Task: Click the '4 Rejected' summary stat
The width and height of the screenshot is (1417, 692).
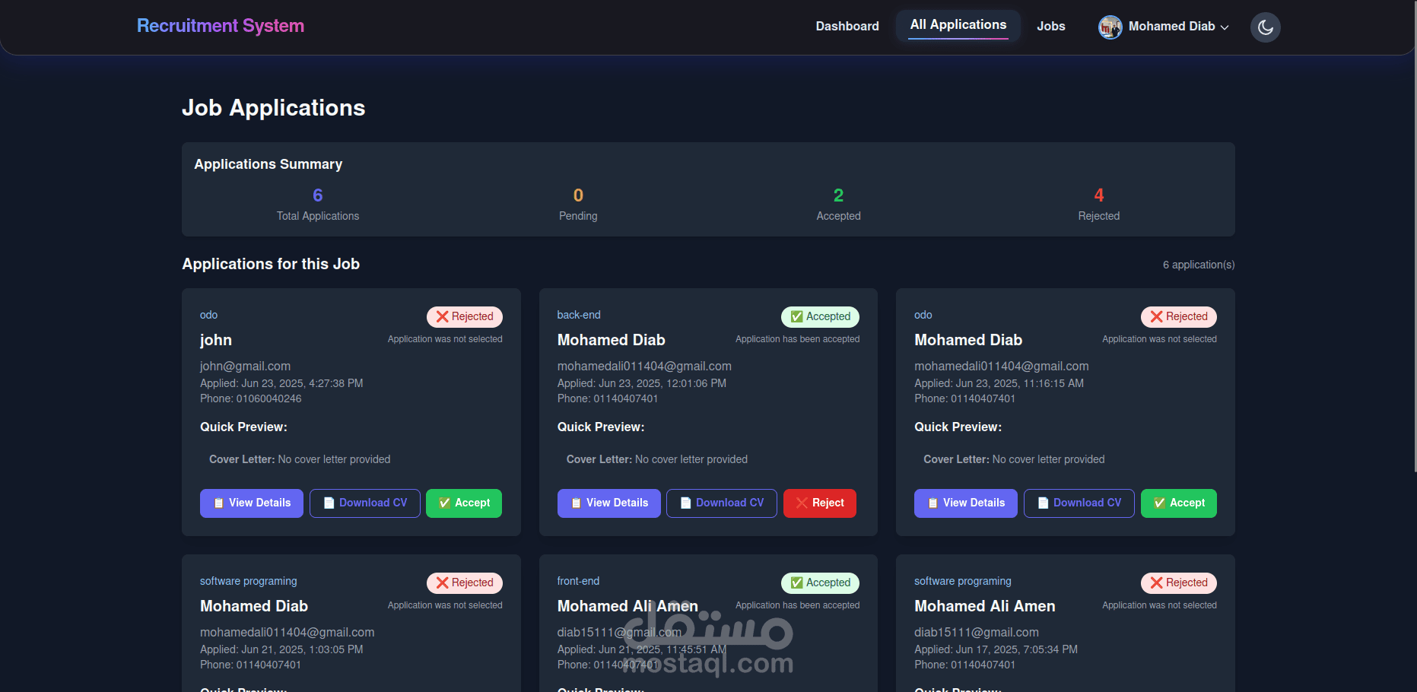Action: tap(1099, 205)
